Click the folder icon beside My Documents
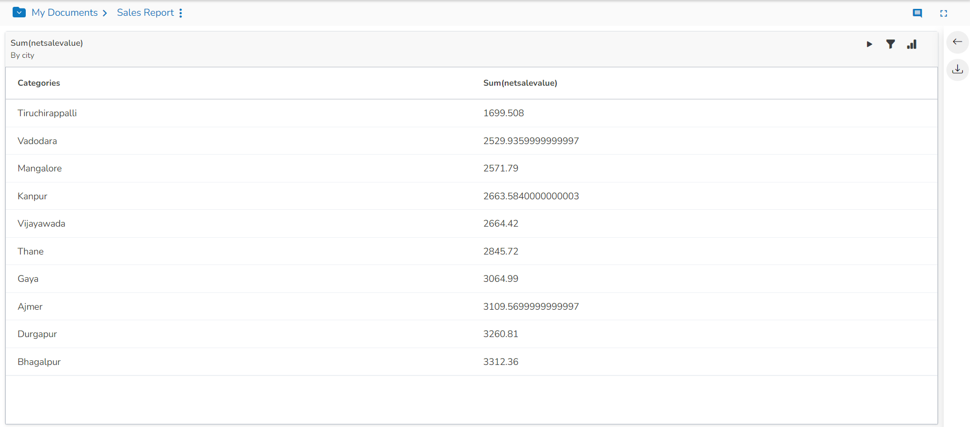 click(19, 12)
